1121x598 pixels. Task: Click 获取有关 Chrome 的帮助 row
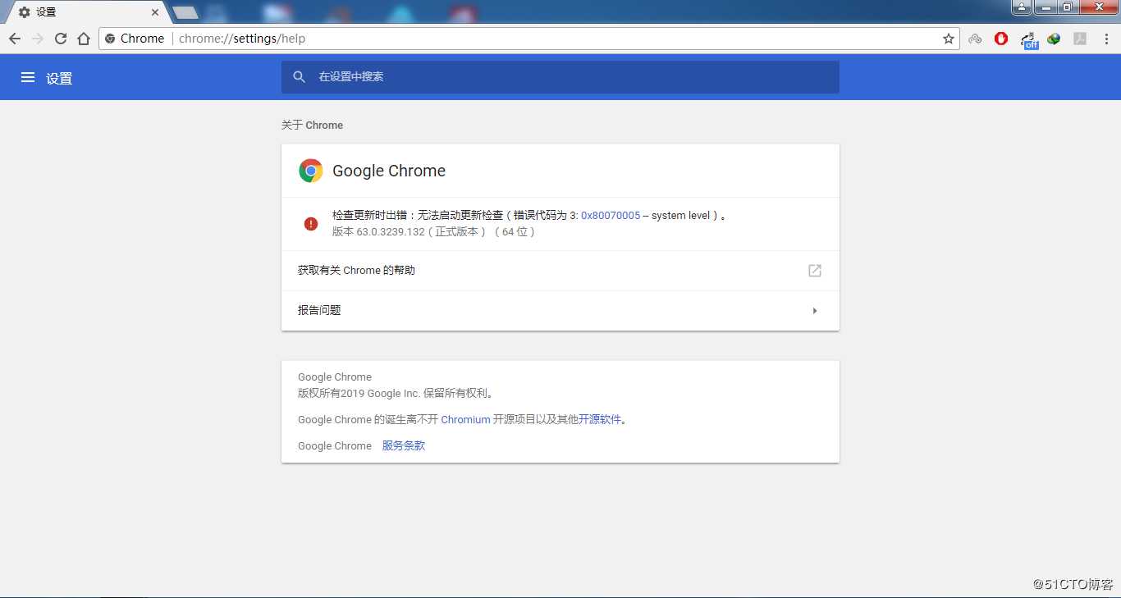click(560, 271)
